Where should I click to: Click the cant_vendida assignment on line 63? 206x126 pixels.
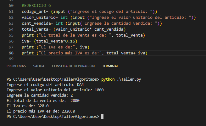(92, 23)
